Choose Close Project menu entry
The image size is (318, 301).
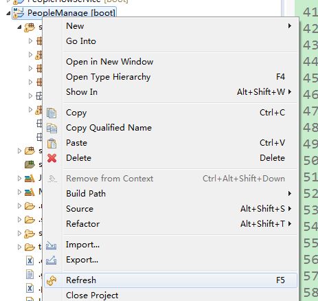click(180, 296)
